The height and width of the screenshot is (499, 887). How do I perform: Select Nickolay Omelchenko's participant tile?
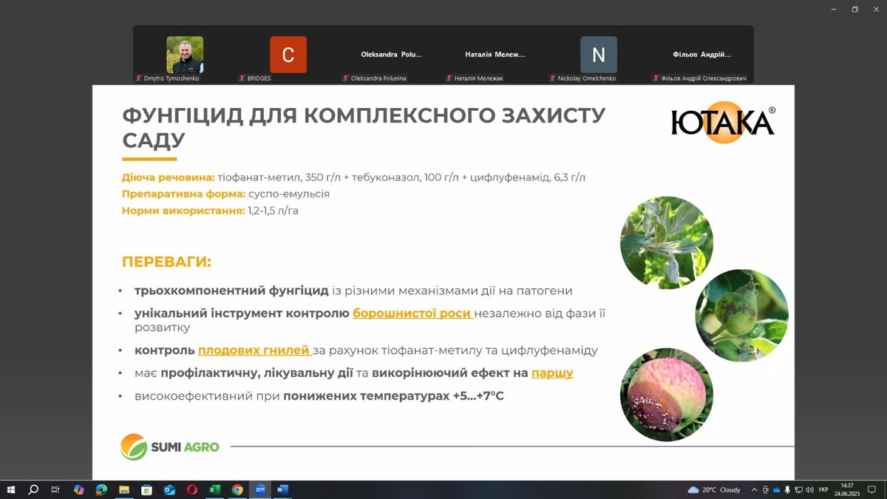coord(599,55)
